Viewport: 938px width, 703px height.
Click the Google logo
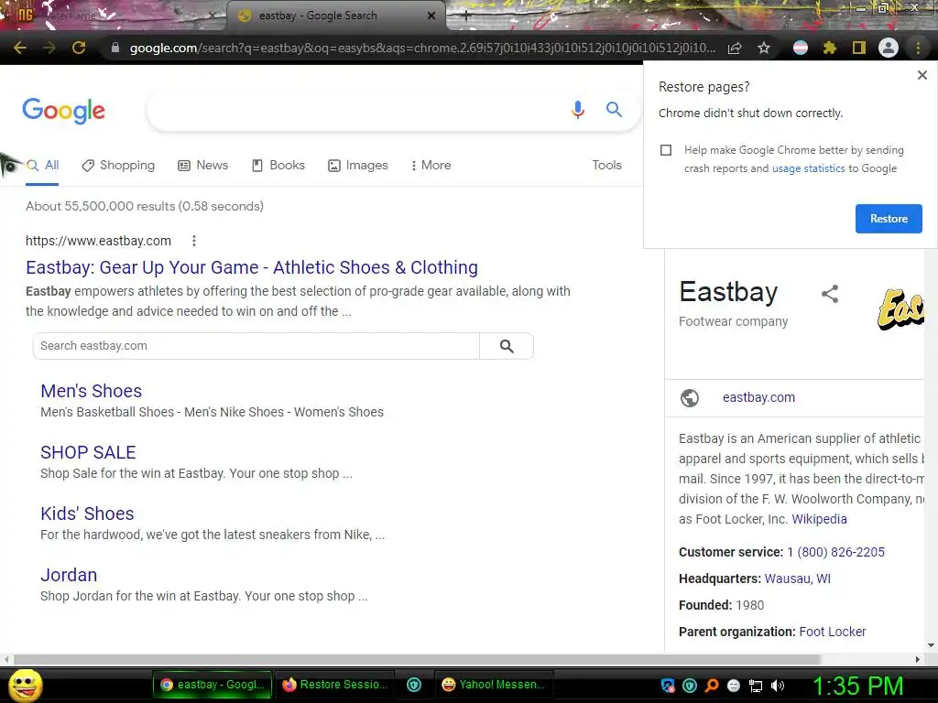(63, 111)
